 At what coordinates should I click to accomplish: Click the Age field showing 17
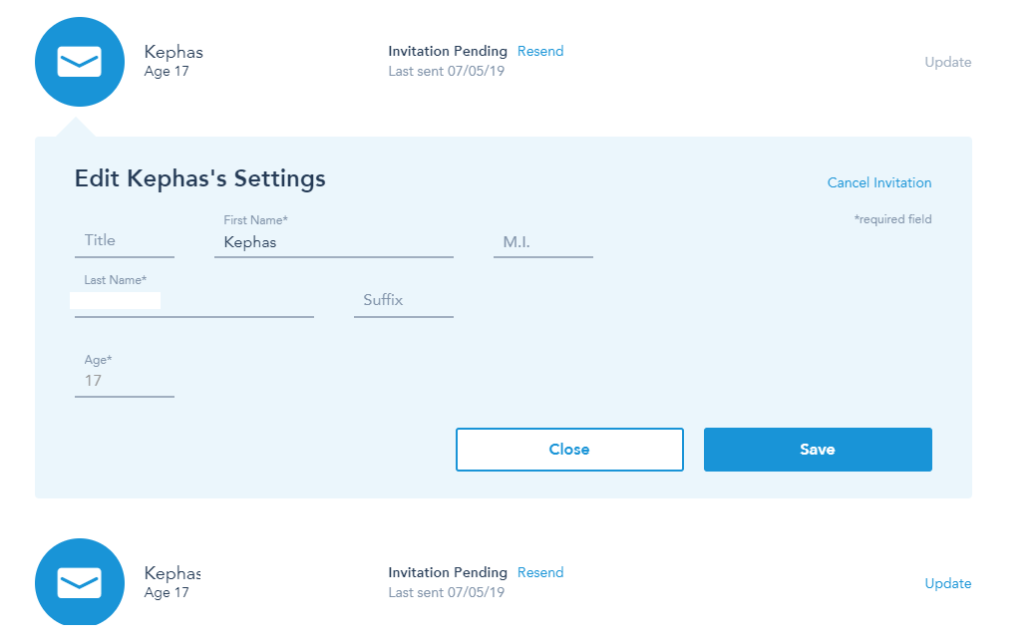124,381
